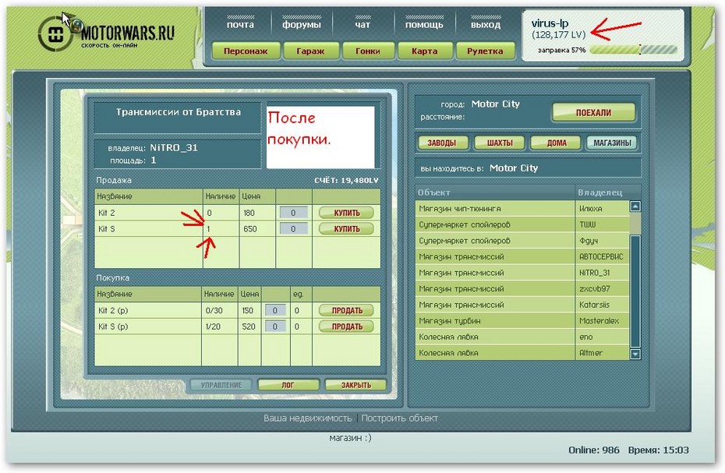Buy Kit S with the КУПИТЬ button
The width and height of the screenshot is (725, 473).
click(x=347, y=229)
